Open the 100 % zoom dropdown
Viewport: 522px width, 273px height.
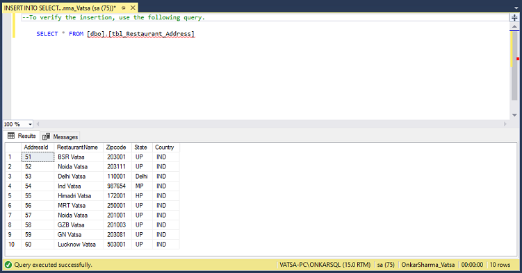pyautogui.click(x=30, y=124)
